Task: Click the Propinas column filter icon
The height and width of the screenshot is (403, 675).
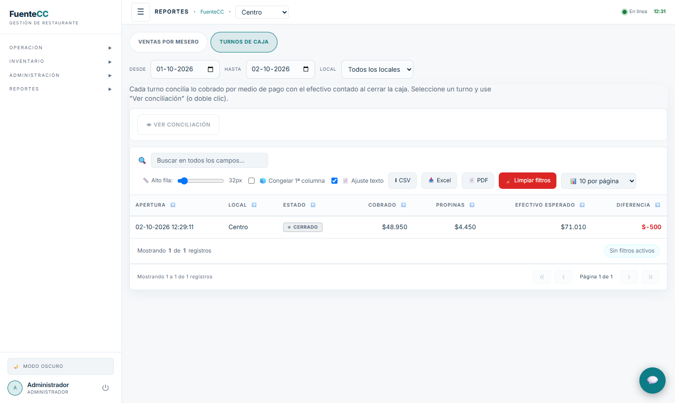Action: click(x=472, y=205)
